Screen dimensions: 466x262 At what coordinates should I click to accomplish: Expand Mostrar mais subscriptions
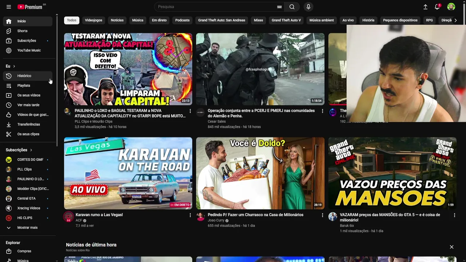(28, 227)
